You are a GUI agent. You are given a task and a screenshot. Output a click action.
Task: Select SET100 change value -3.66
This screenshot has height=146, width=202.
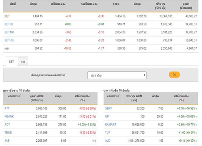pos(68,32)
